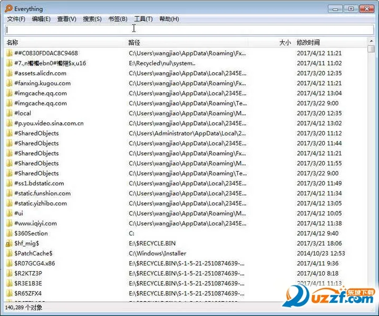Open the 书签(B) menu
This screenshot has width=379, height=316.
pyautogui.click(x=118, y=19)
